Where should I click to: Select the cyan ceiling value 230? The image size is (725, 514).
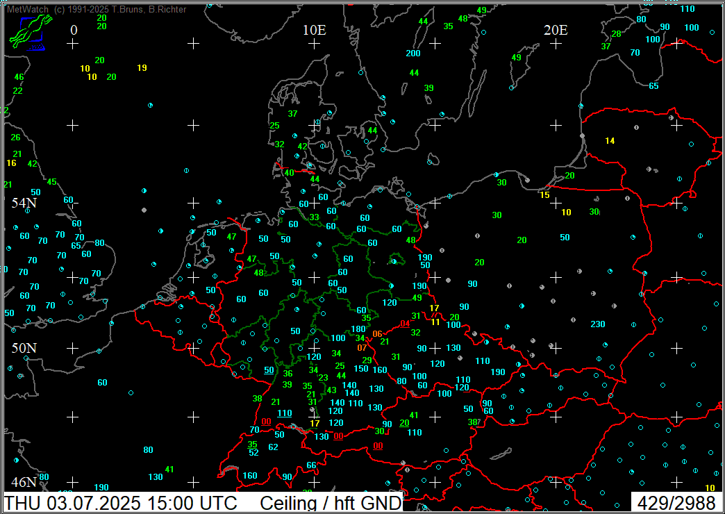point(598,324)
